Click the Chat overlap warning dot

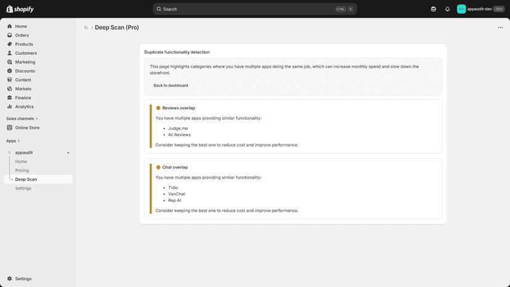click(x=158, y=168)
